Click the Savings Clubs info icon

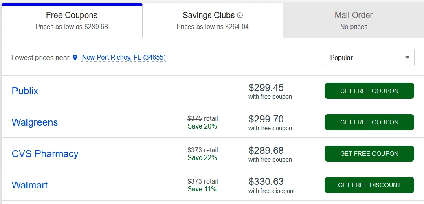click(240, 16)
